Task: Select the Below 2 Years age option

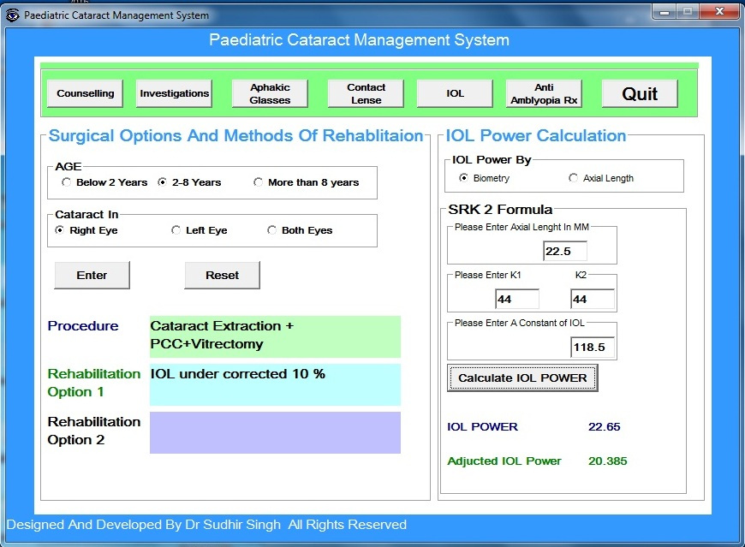Action: [67, 182]
